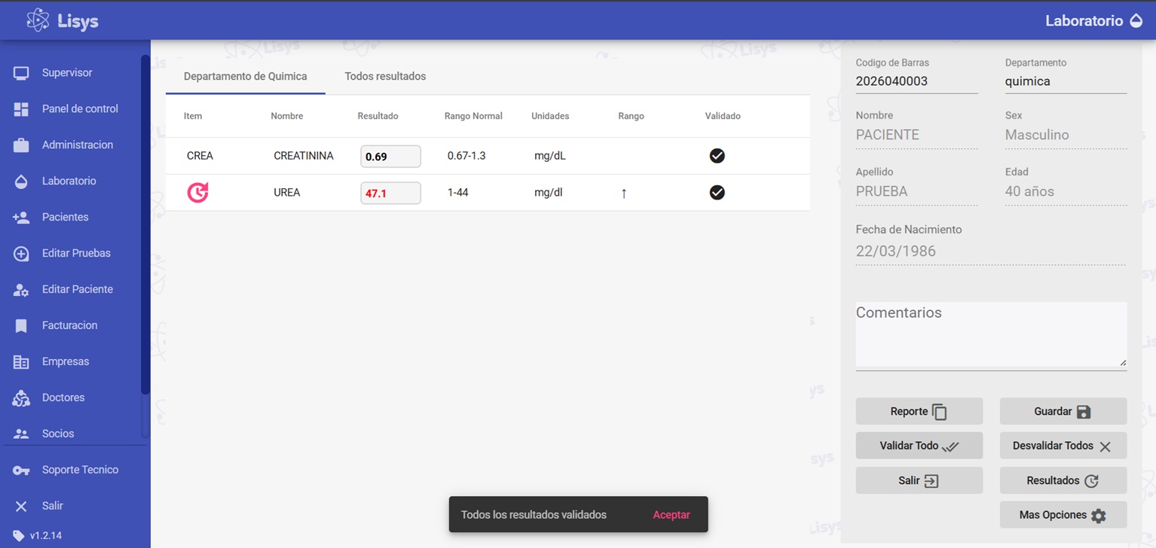Click the Lisys atom logo icon
Viewport: 1156px width, 548px height.
[x=38, y=20]
